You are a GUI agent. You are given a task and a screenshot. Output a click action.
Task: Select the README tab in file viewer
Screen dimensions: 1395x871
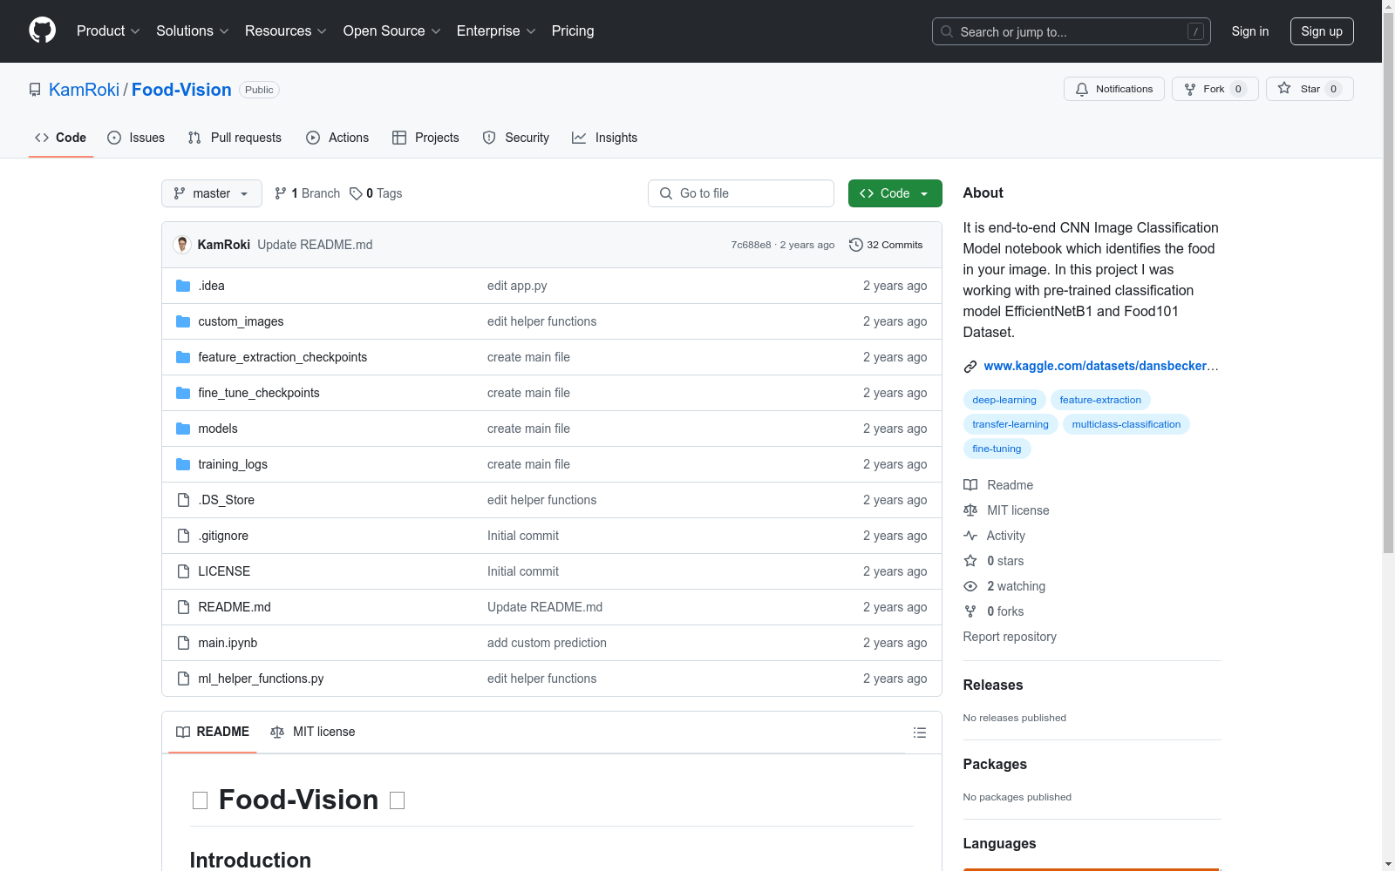click(213, 732)
